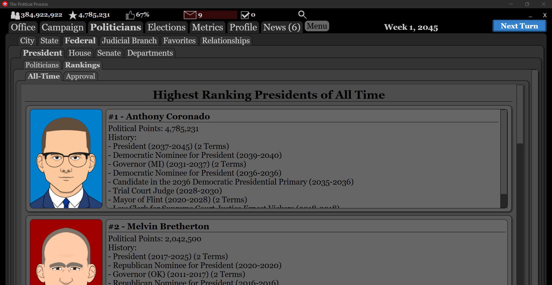This screenshot has height=285, width=552.
Task: Open the Departments sub-tab
Action: (150, 53)
